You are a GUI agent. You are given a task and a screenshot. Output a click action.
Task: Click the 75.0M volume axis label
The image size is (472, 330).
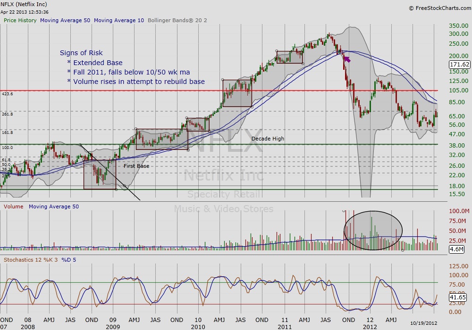click(457, 221)
